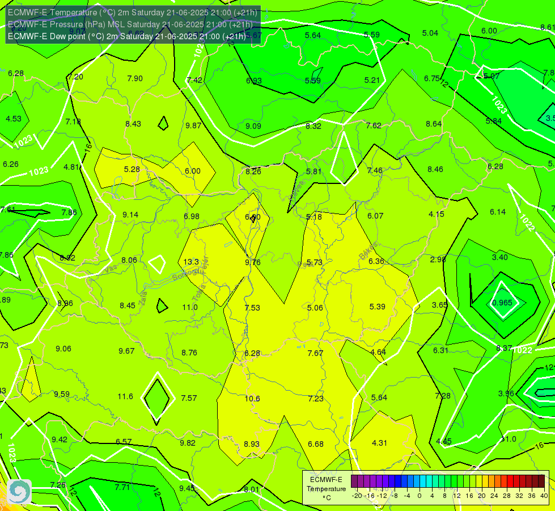Viewport: 555px width, 511px height.
Task: Click the Zala county label
Action: pos(143,298)
